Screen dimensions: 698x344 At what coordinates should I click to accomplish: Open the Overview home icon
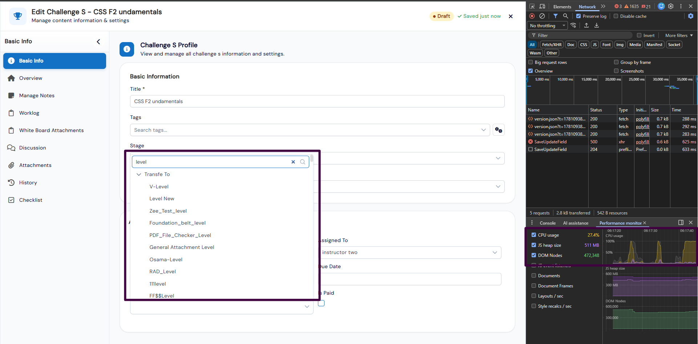pos(11,78)
